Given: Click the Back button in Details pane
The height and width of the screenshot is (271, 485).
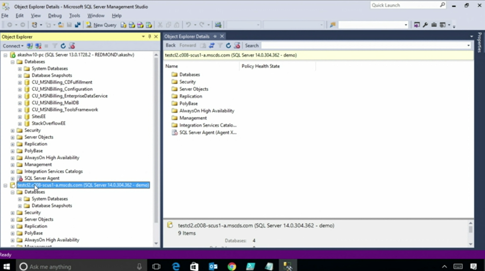Looking at the screenshot, I should [x=171, y=45].
